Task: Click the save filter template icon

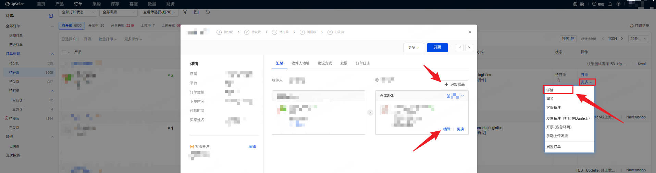Action: 196,12
